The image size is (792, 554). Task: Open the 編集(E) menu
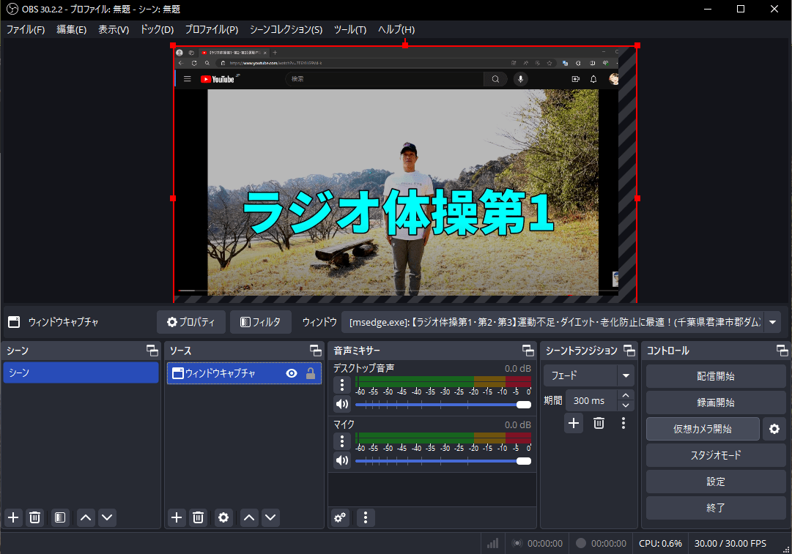tap(71, 29)
